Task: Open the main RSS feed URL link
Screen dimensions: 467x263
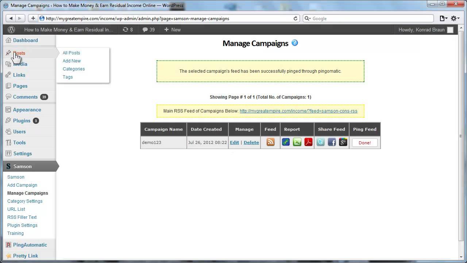Action: click(298, 111)
